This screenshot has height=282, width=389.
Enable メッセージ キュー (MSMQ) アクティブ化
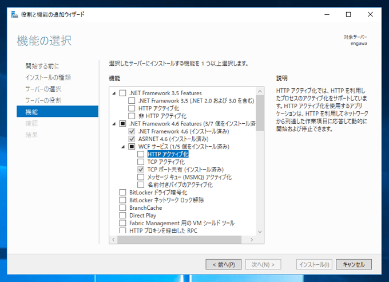tap(141, 177)
